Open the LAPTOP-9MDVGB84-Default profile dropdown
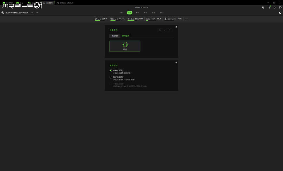Viewport: 283px width, 171px height. pyautogui.click(x=20, y=13)
